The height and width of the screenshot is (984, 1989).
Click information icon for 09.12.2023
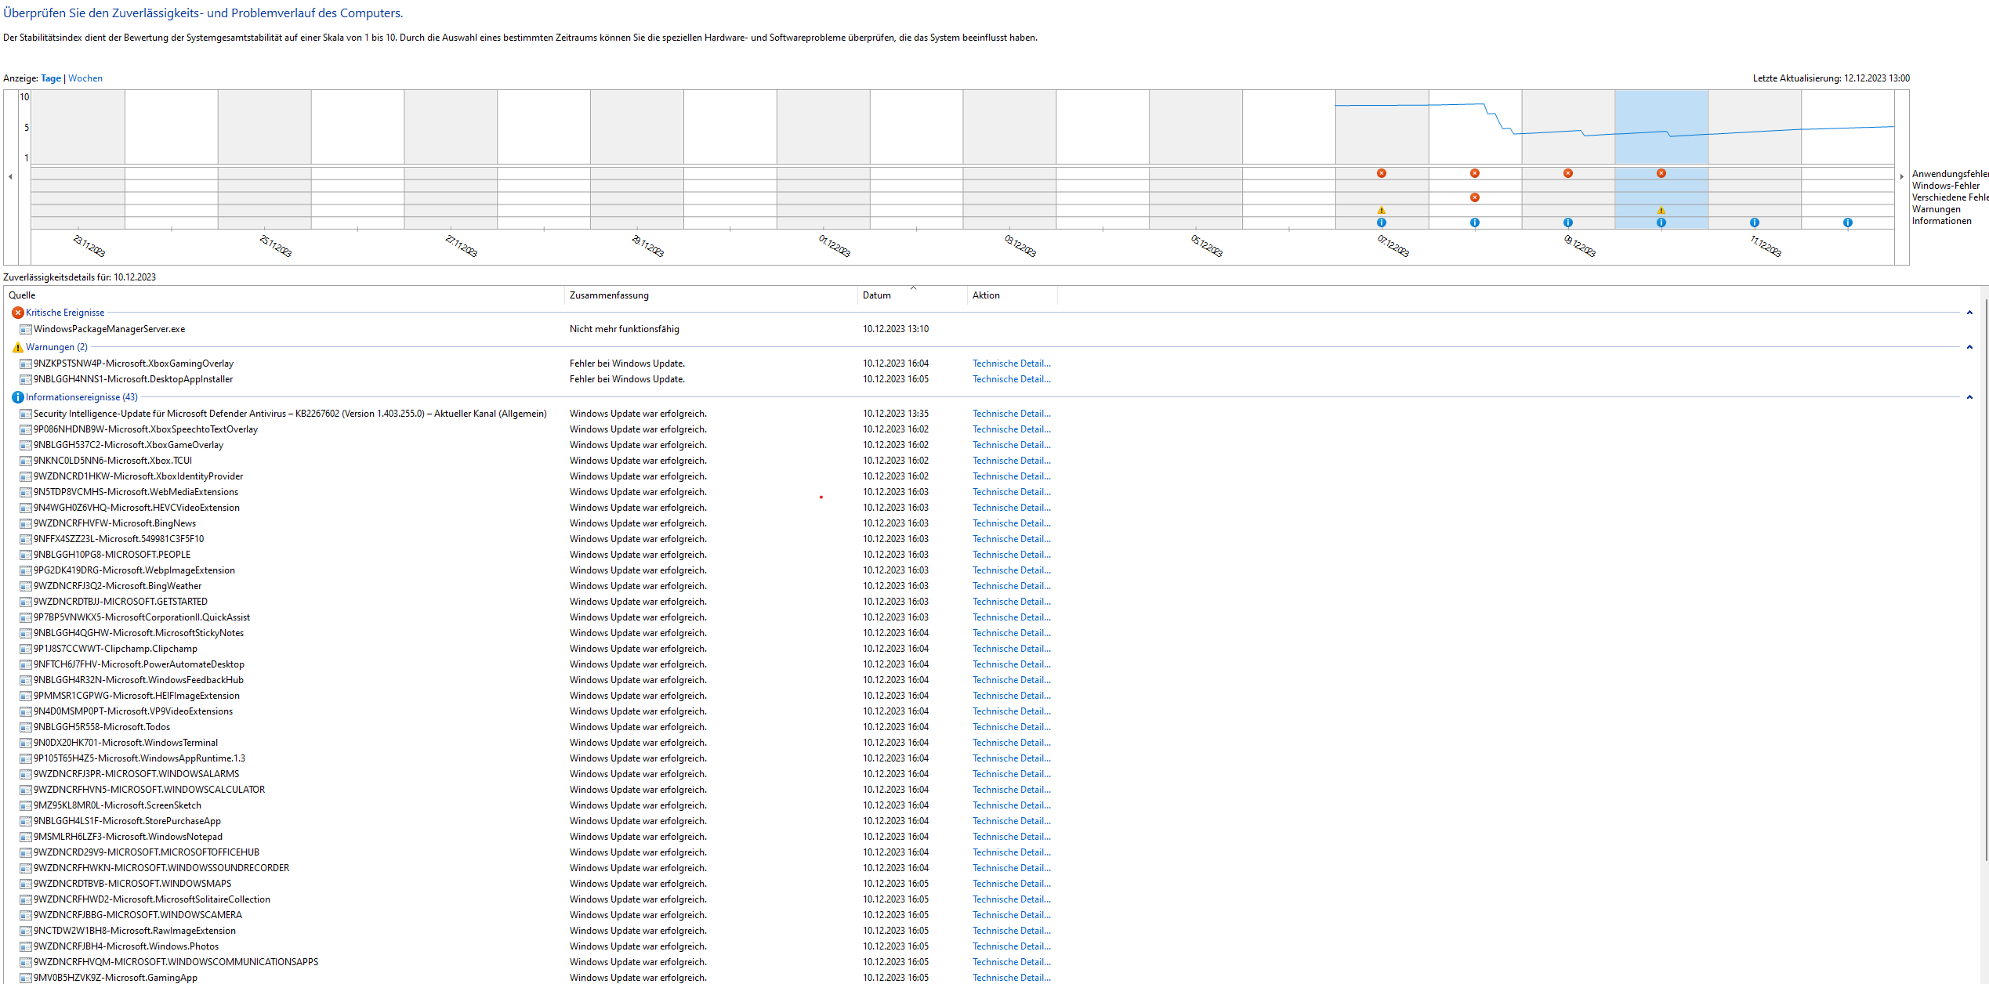point(1568,222)
